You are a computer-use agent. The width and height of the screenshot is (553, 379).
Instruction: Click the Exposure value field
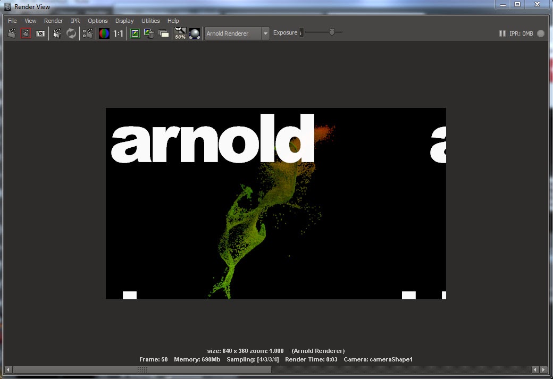(301, 32)
